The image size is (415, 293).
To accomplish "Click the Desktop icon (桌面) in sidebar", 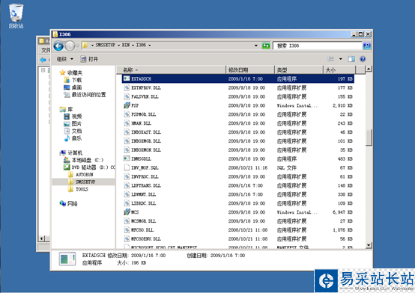I will point(67,87).
